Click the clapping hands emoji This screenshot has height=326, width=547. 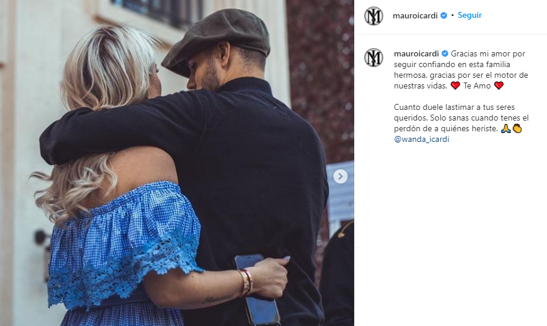[x=517, y=128]
